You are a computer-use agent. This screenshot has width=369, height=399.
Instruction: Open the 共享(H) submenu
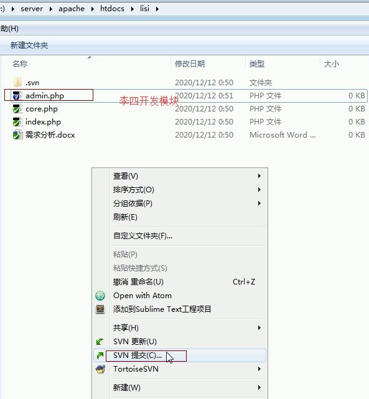(x=180, y=328)
